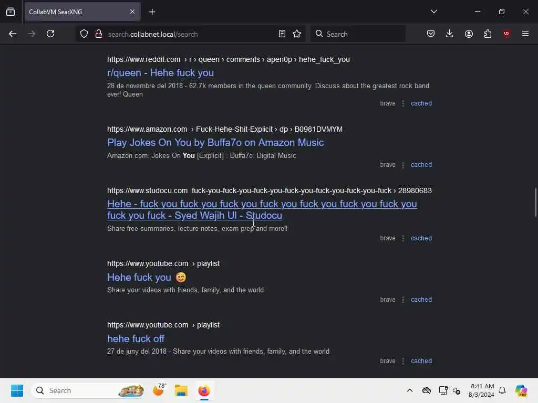The width and height of the screenshot is (538, 403).
Task: Open Play Jokes On You Amazon Music link
Action: (215, 142)
